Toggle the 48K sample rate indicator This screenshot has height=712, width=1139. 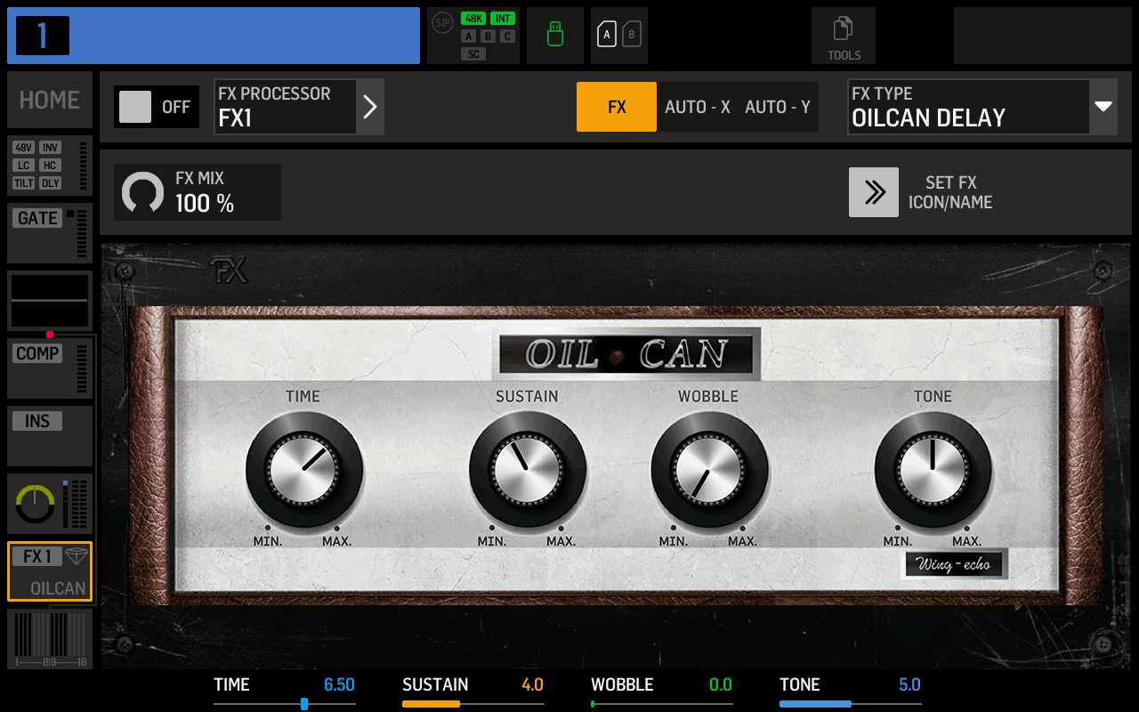(x=473, y=19)
